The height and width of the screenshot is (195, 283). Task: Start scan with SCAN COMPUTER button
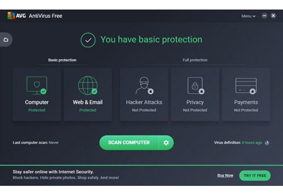tap(129, 143)
